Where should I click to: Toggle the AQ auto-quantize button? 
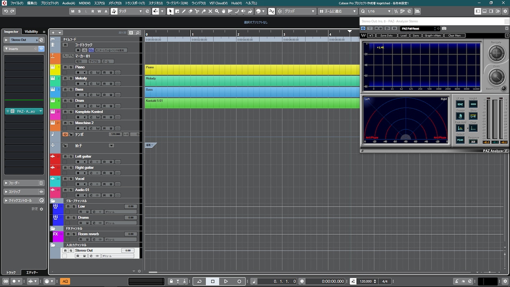[65, 281]
